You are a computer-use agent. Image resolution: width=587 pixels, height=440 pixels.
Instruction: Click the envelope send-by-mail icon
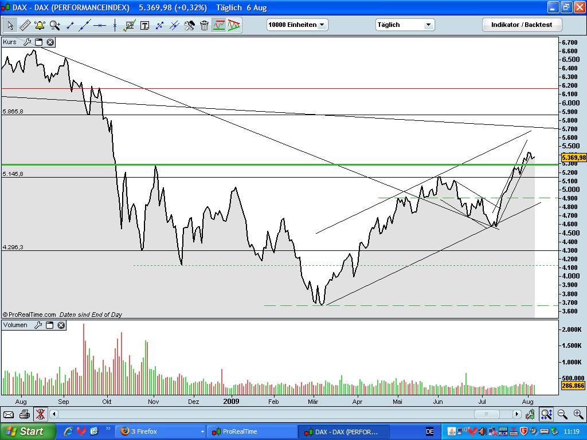(x=8, y=414)
